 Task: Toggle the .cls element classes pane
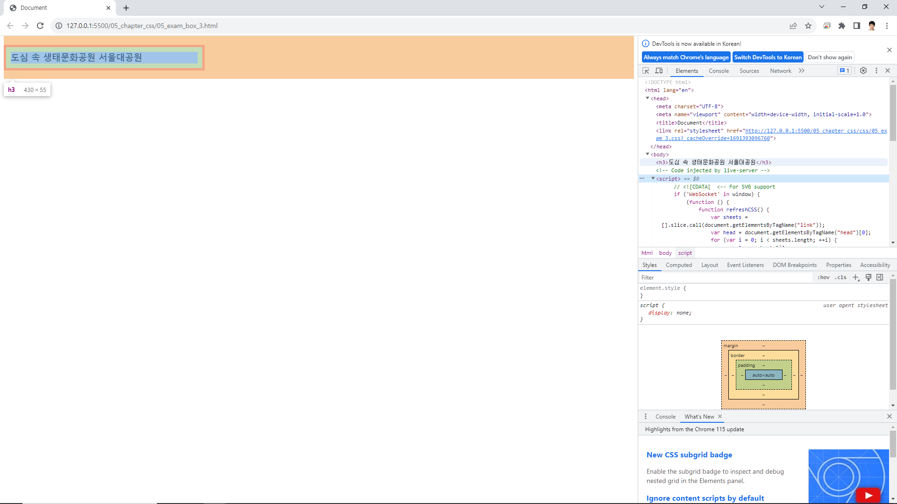pos(841,277)
